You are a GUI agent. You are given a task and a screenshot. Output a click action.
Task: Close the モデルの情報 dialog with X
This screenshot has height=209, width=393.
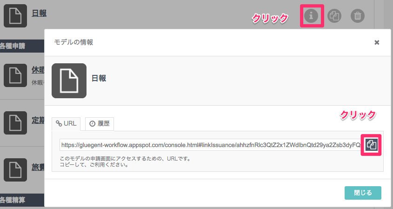coord(377,42)
